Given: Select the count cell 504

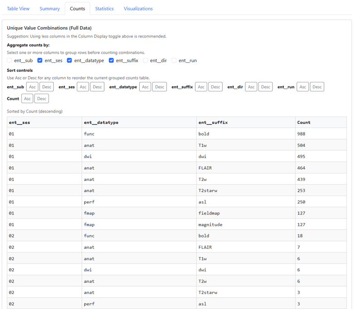Looking at the screenshot, I should (321, 145).
